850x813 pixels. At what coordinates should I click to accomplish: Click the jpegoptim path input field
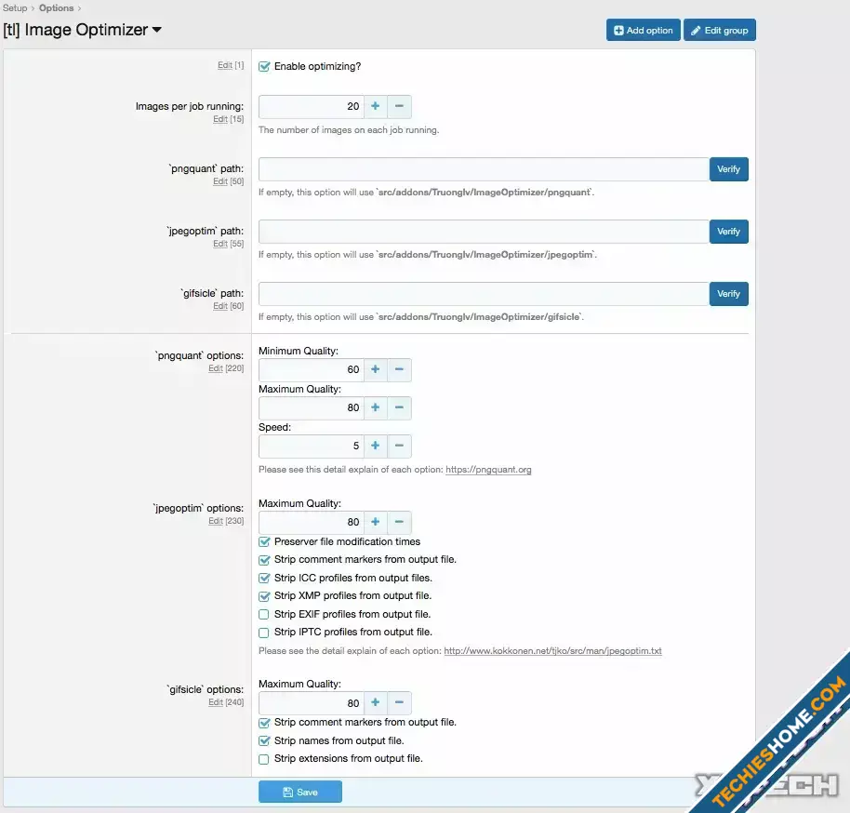pyautogui.click(x=484, y=232)
